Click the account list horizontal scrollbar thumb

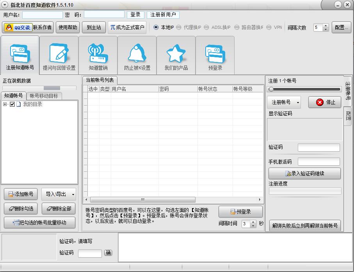(x=143, y=200)
